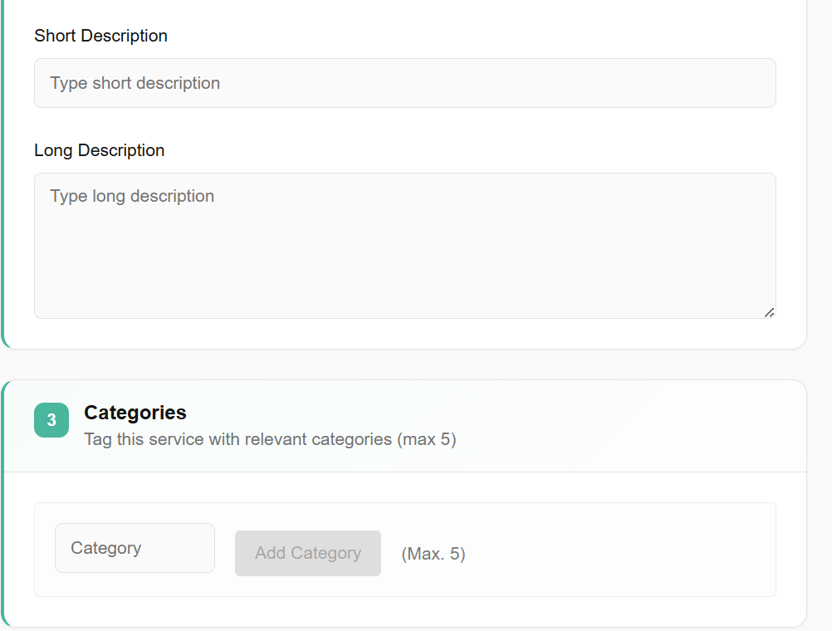
Task: Select the Categories section heading
Action: pyautogui.click(x=135, y=413)
